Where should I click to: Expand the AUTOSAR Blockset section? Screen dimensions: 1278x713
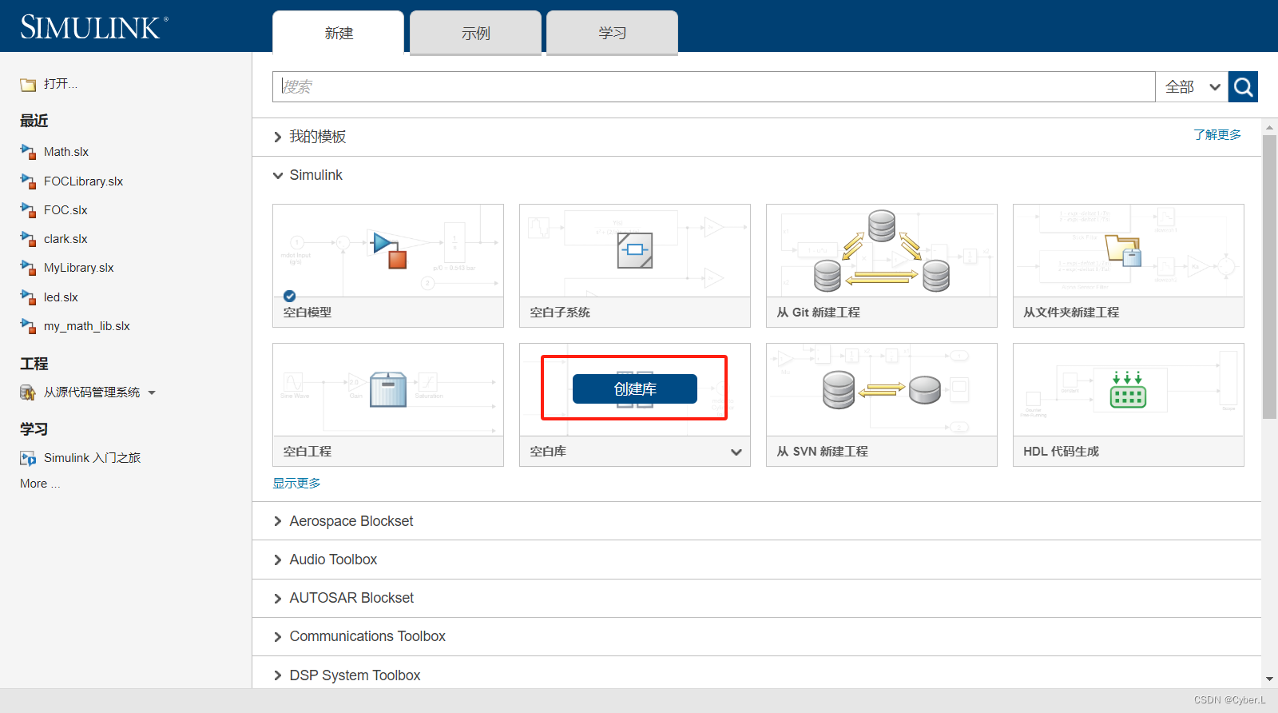[x=277, y=599]
